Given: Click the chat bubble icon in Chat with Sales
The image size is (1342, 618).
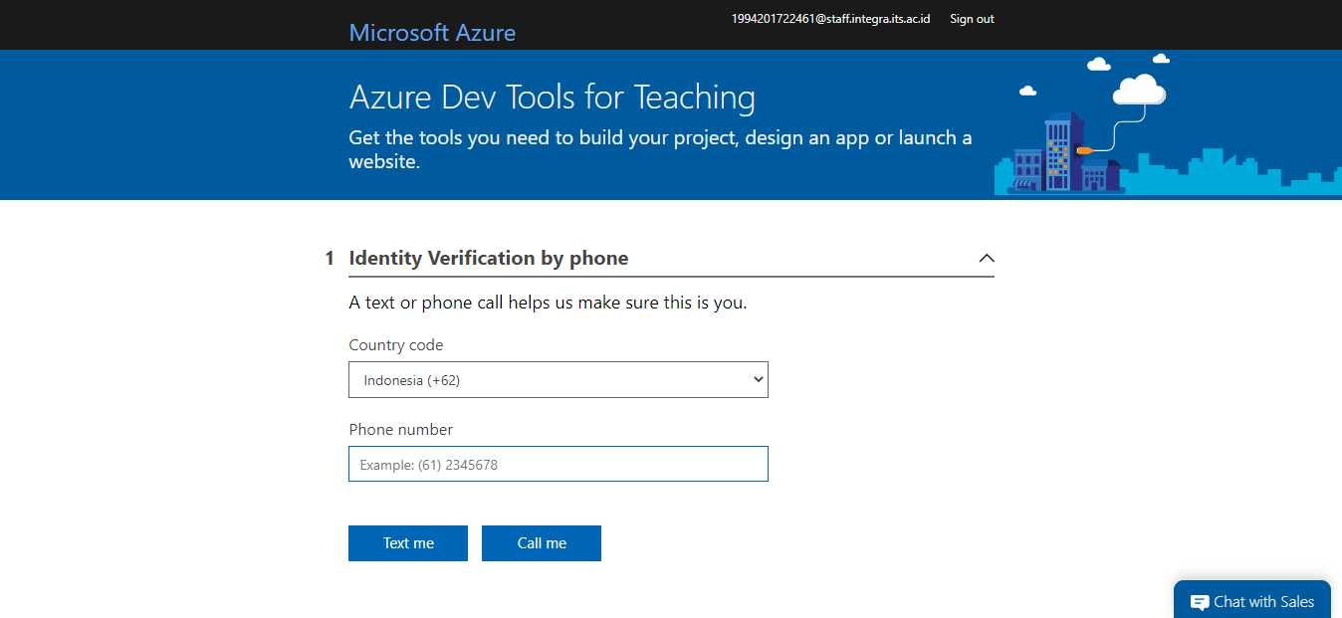Looking at the screenshot, I should (1200, 602).
